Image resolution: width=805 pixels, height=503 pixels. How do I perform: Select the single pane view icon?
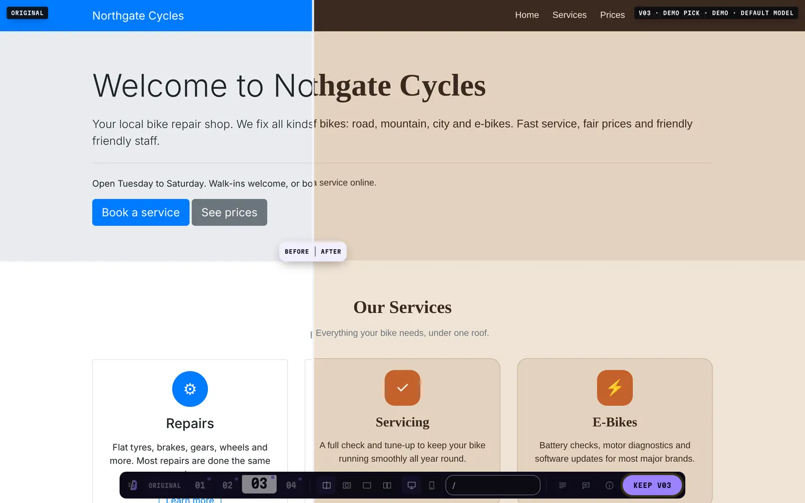click(367, 485)
